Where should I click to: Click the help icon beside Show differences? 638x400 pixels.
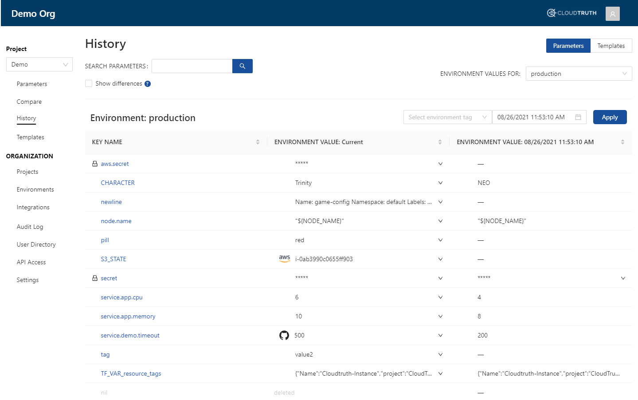pyautogui.click(x=148, y=84)
